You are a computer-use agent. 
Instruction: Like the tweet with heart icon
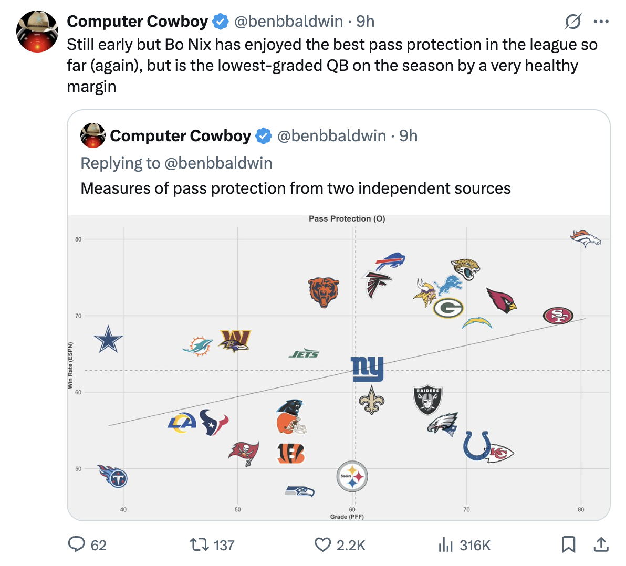click(322, 544)
